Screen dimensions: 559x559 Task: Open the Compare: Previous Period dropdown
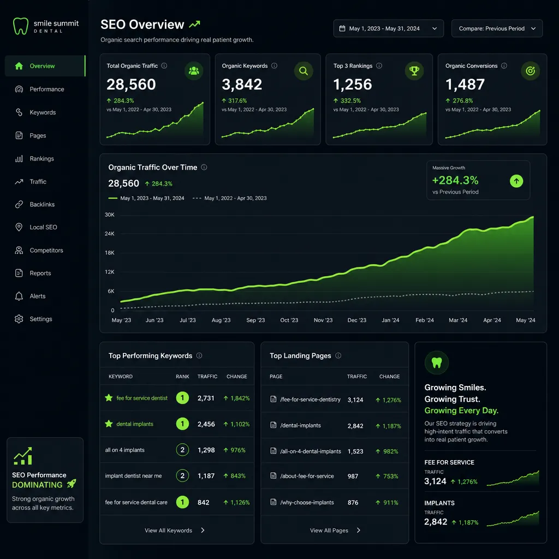point(497,28)
